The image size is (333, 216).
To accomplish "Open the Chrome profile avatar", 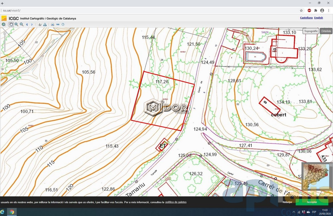I will pos(322,10).
